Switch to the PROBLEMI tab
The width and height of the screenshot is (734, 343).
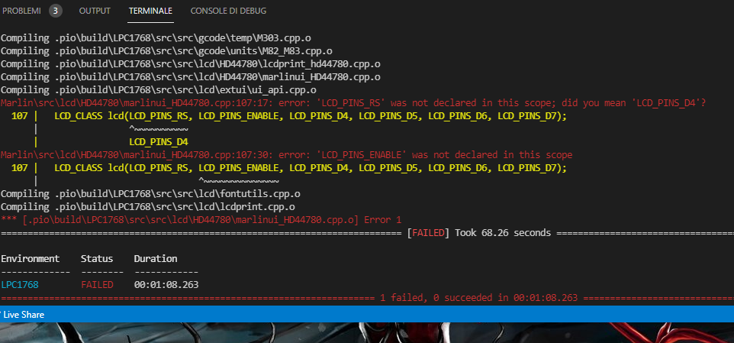(21, 11)
